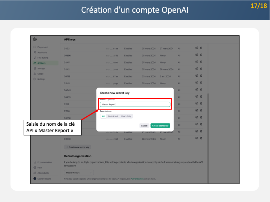
Task: Expand the Master Report organization dropdown
Action: click(79, 172)
